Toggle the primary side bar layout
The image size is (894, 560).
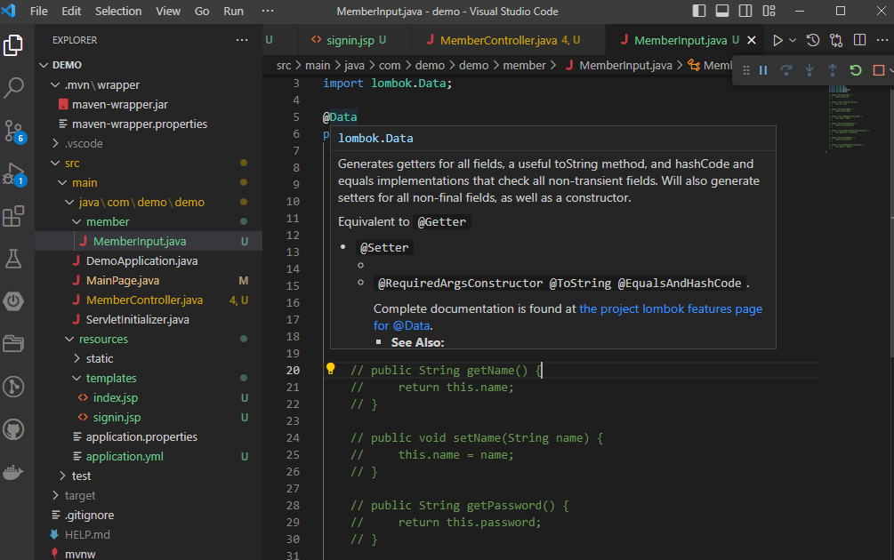coord(699,11)
